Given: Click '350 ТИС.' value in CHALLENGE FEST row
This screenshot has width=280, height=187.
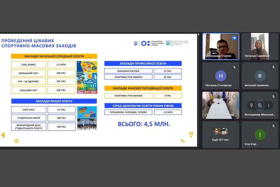Looking at the screenshot, I should click(61, 90).
